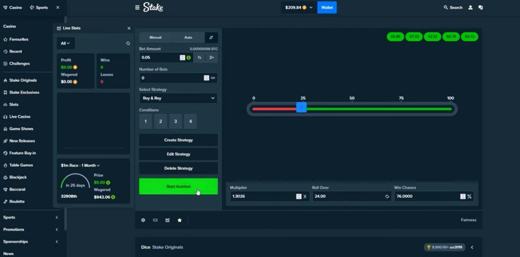This screenshot has width=520, height=257.
Task: Select Blackjack in the casino sidebar
Action: tap(17, 177)
